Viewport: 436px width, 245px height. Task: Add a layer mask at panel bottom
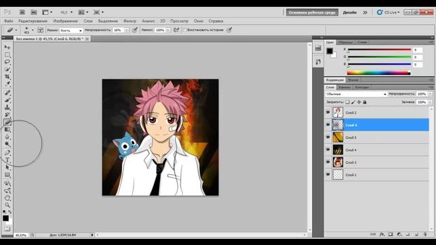click(x=390, y=234)
